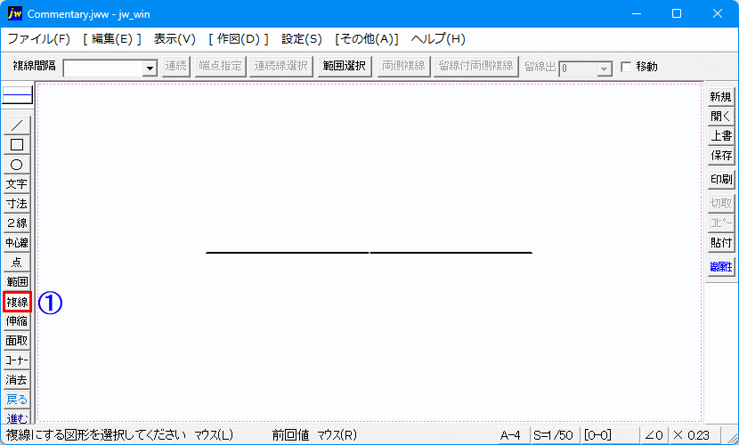Select the 消去 erase tool

[x=17, y=379]
